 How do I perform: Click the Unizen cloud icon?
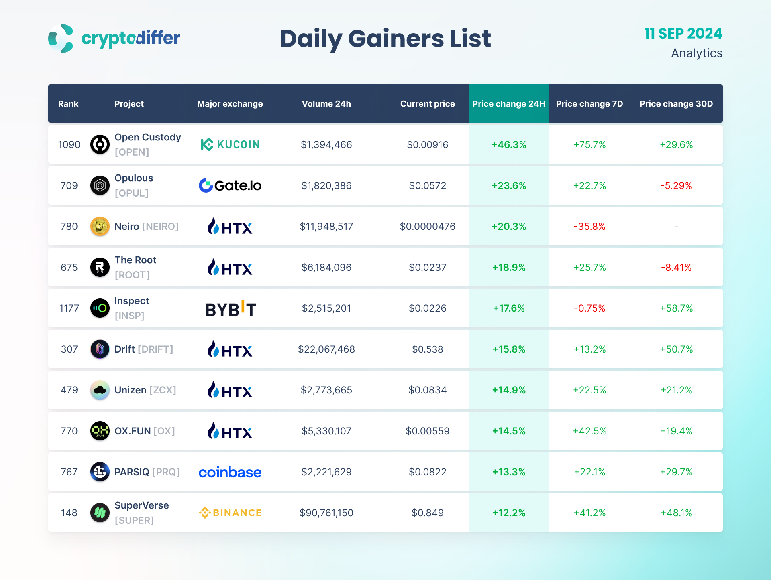click(100, 390)
